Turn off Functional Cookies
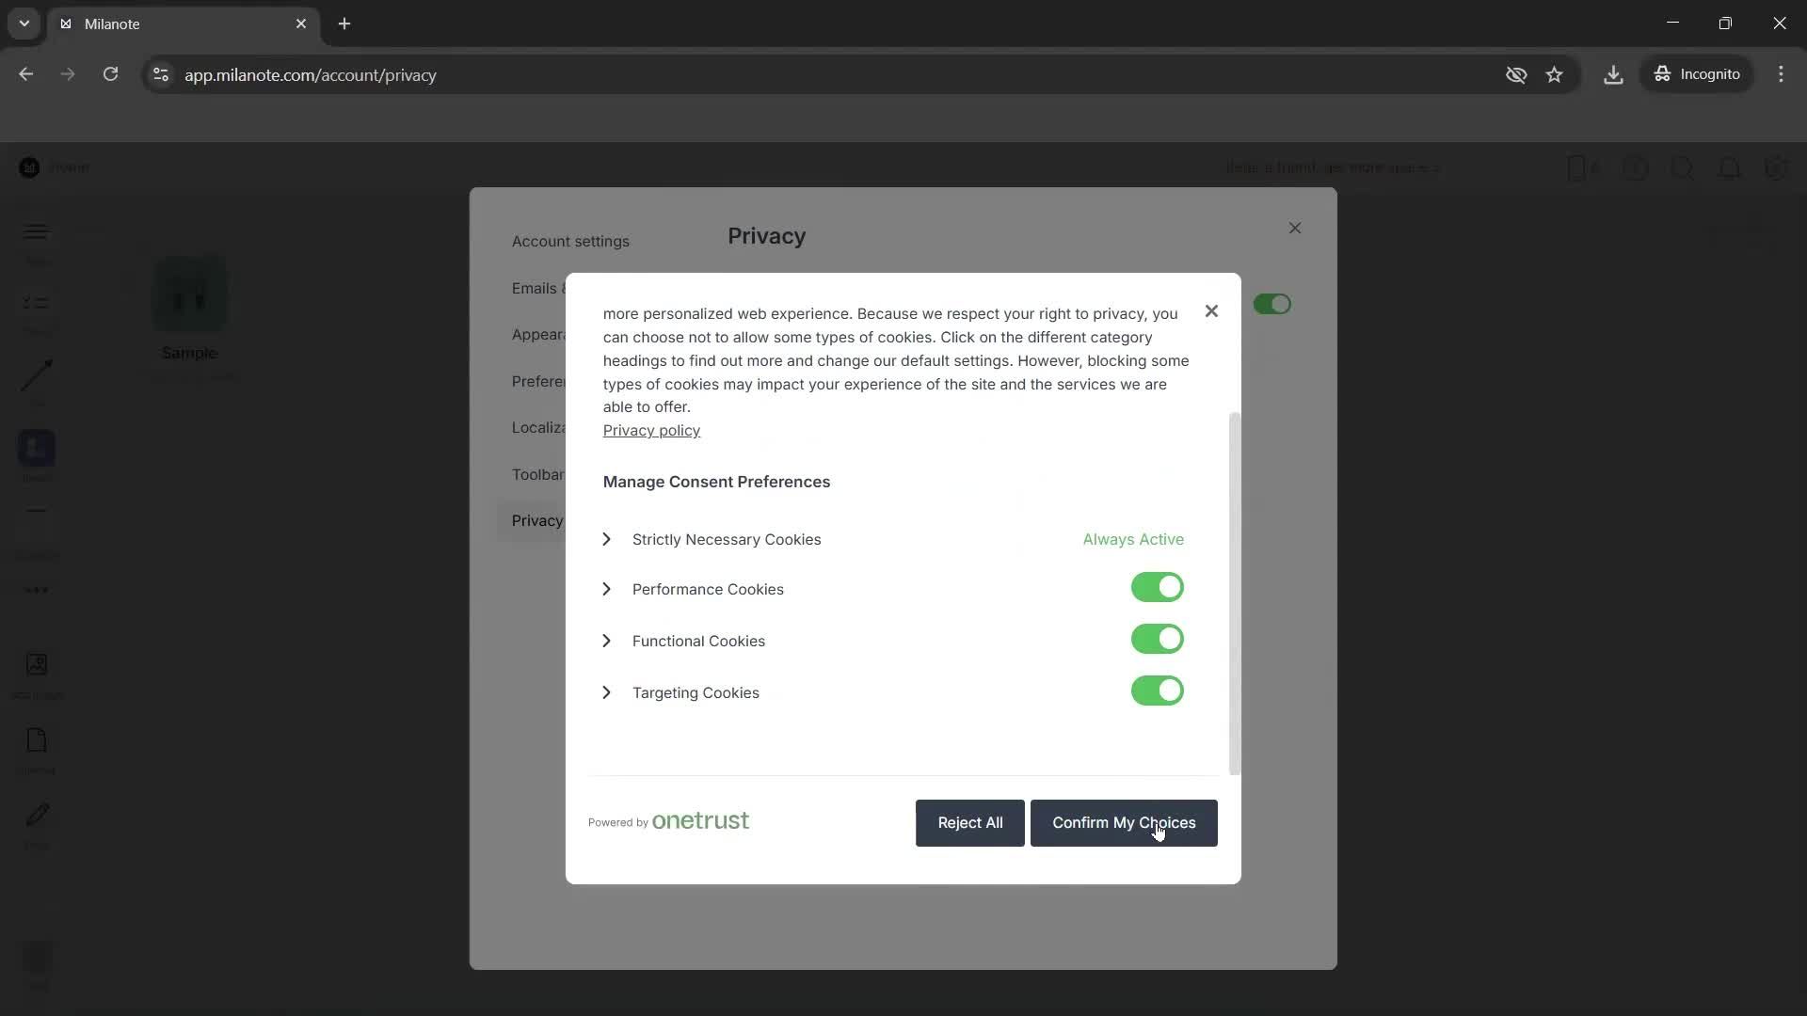 [1157, 639]
